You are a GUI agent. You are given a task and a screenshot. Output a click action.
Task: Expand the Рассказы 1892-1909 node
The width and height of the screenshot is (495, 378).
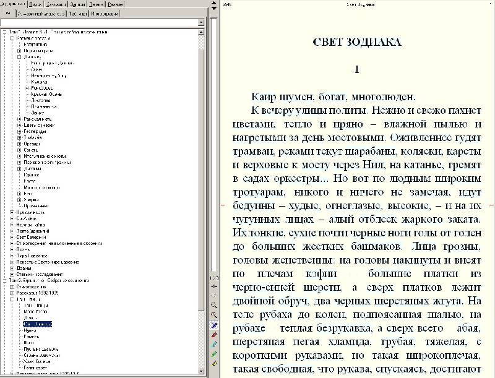click(x=12, y=293)
